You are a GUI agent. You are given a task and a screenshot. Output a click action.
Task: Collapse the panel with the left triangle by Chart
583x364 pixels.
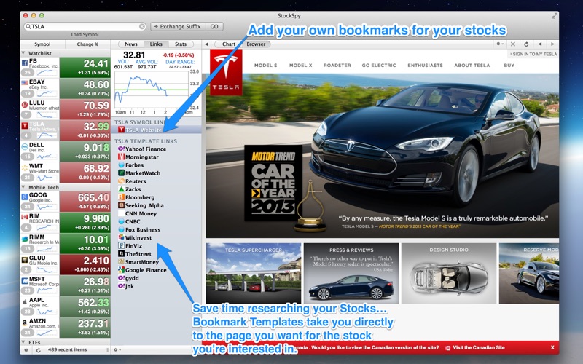click(x=206, y=44)
